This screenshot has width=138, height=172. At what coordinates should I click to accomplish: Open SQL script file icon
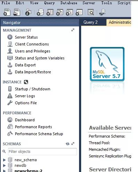tap(17, 12)
